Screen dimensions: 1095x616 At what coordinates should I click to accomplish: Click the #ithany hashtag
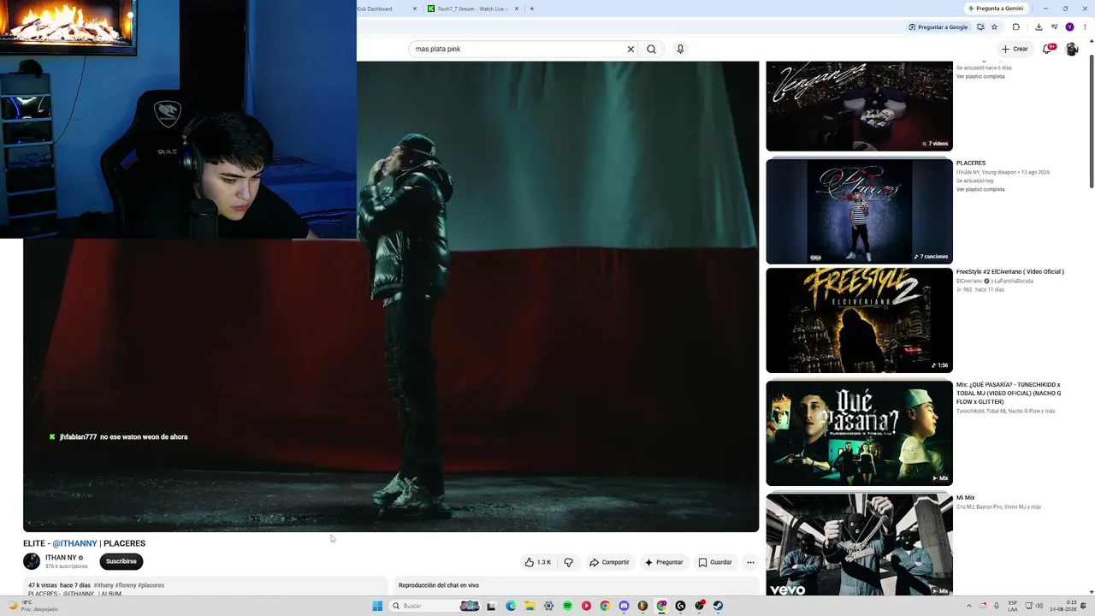click(103, 585)
